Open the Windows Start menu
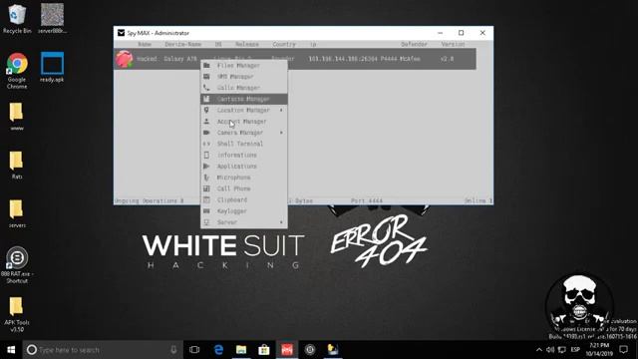 pos(11,350)
